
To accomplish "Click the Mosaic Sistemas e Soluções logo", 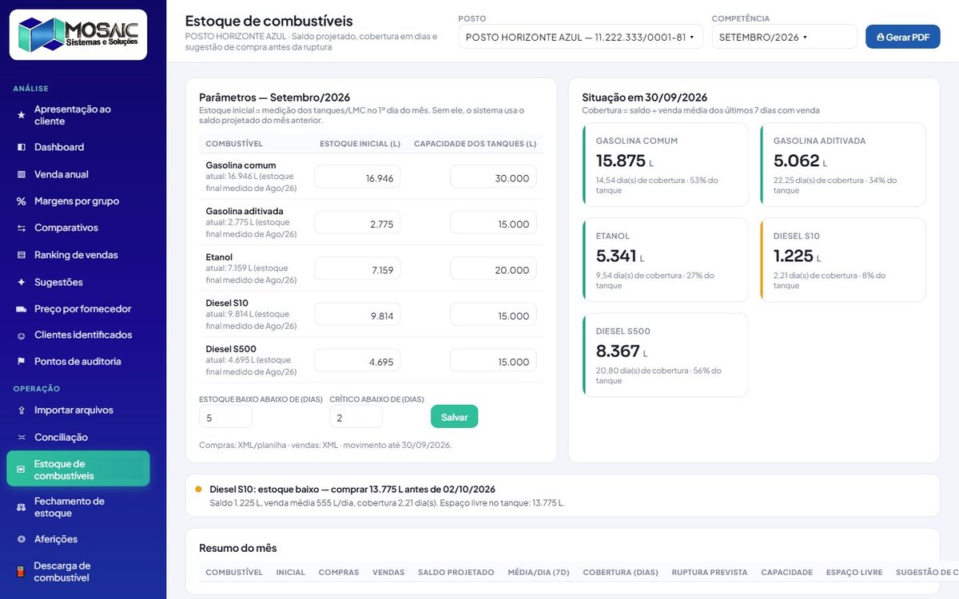I will coord(78,34).
